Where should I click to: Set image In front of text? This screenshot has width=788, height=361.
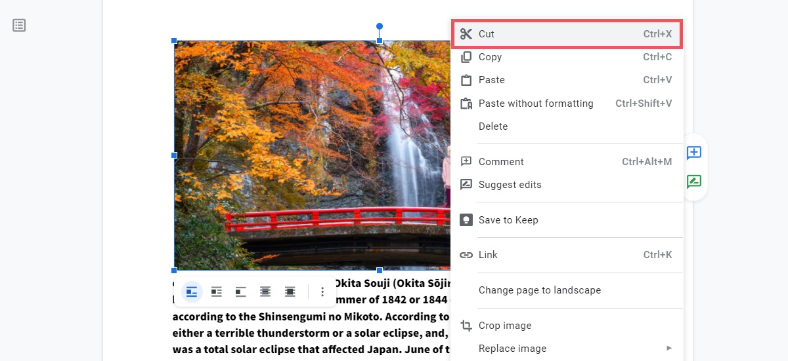click(290, 292)
